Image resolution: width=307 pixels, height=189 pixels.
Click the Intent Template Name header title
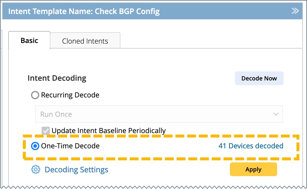[x=84, y=11]
